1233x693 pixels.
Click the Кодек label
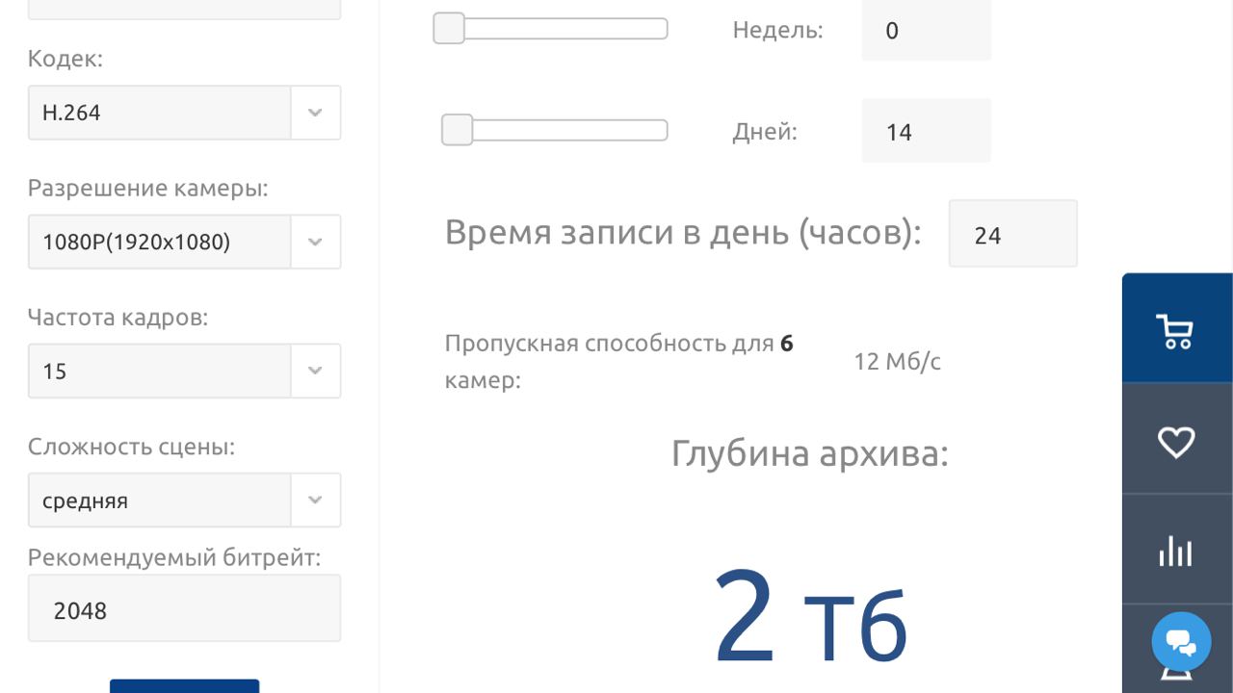click(x=66, y=60)
